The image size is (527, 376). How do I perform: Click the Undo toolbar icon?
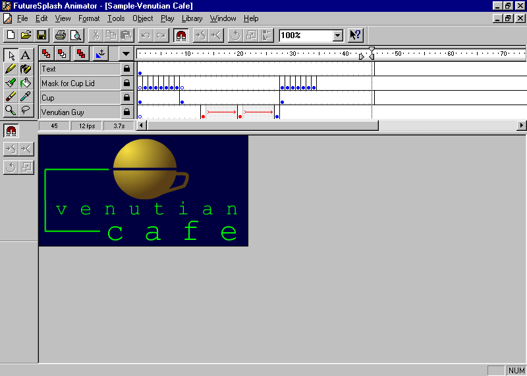tap(146, 35)
